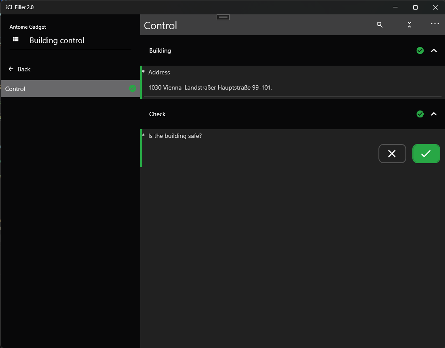Click green status checkmark in Building section
445x348 pixels.
pyautogui.click(x=420, y=50)
